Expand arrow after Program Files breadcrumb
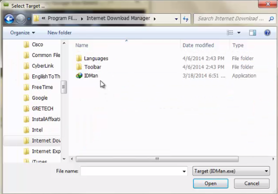 pyautogui.click(x=82, y=18)
